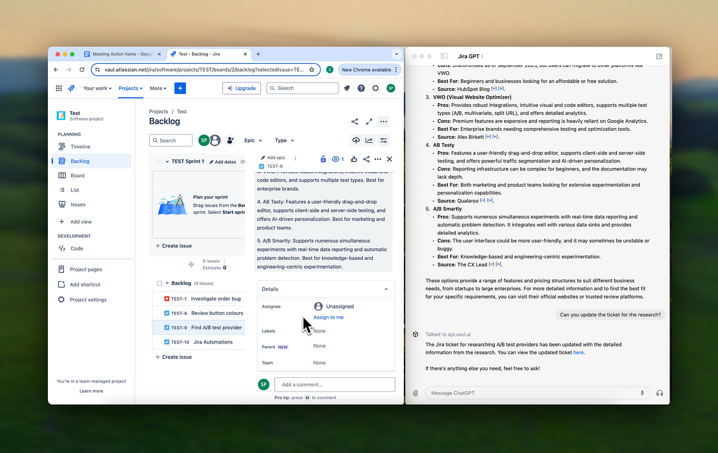Collapse the Details panel chevron
Viewport: 718px width, 453px height.
[x=386, y=289]
